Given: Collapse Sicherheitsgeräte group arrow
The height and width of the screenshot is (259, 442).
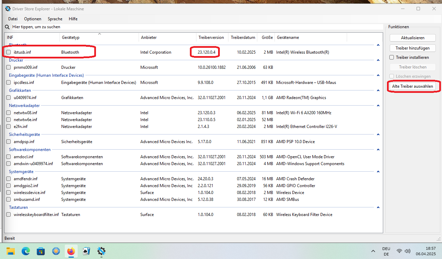Looking at the screenshot, I should 378,134.
